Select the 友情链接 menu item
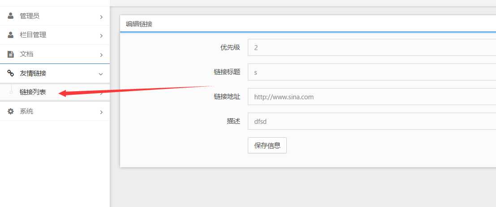This screenshot has width=496, height=207. click(55, 73)
